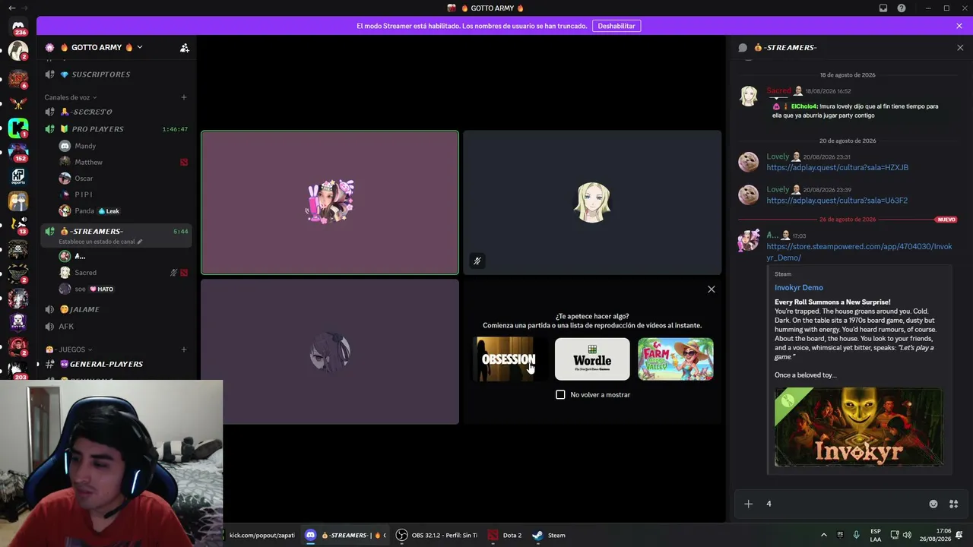
Task: Select the blonde avatar participant tile
Action: pyautogui.click(x=592, y=202)
